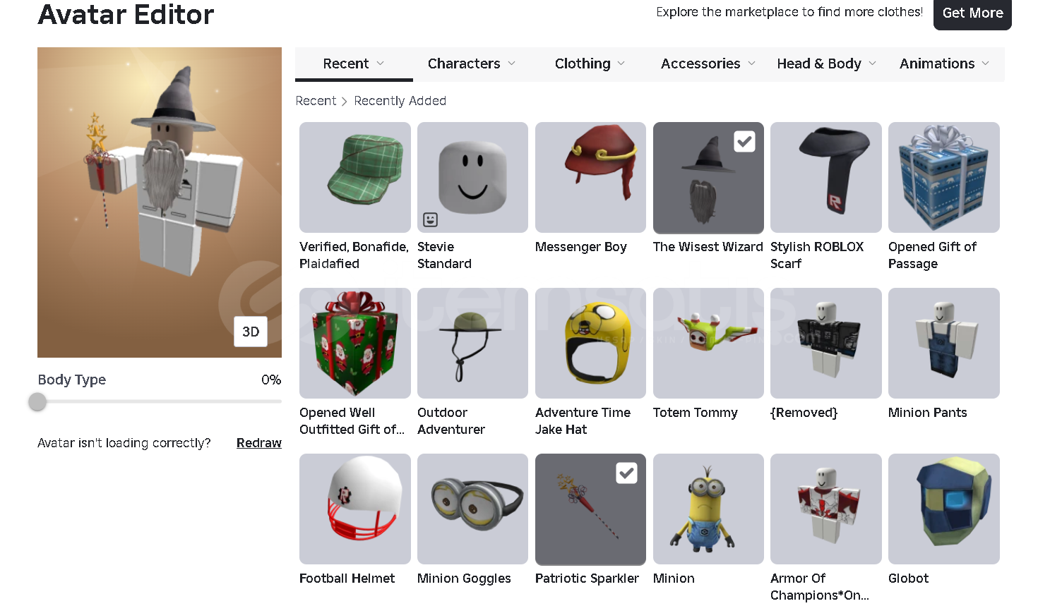Viewport: 1038px width, 606px height.
Task: Uncheck the Patriotic Sparkler checkbox
Action: (626, 473)
